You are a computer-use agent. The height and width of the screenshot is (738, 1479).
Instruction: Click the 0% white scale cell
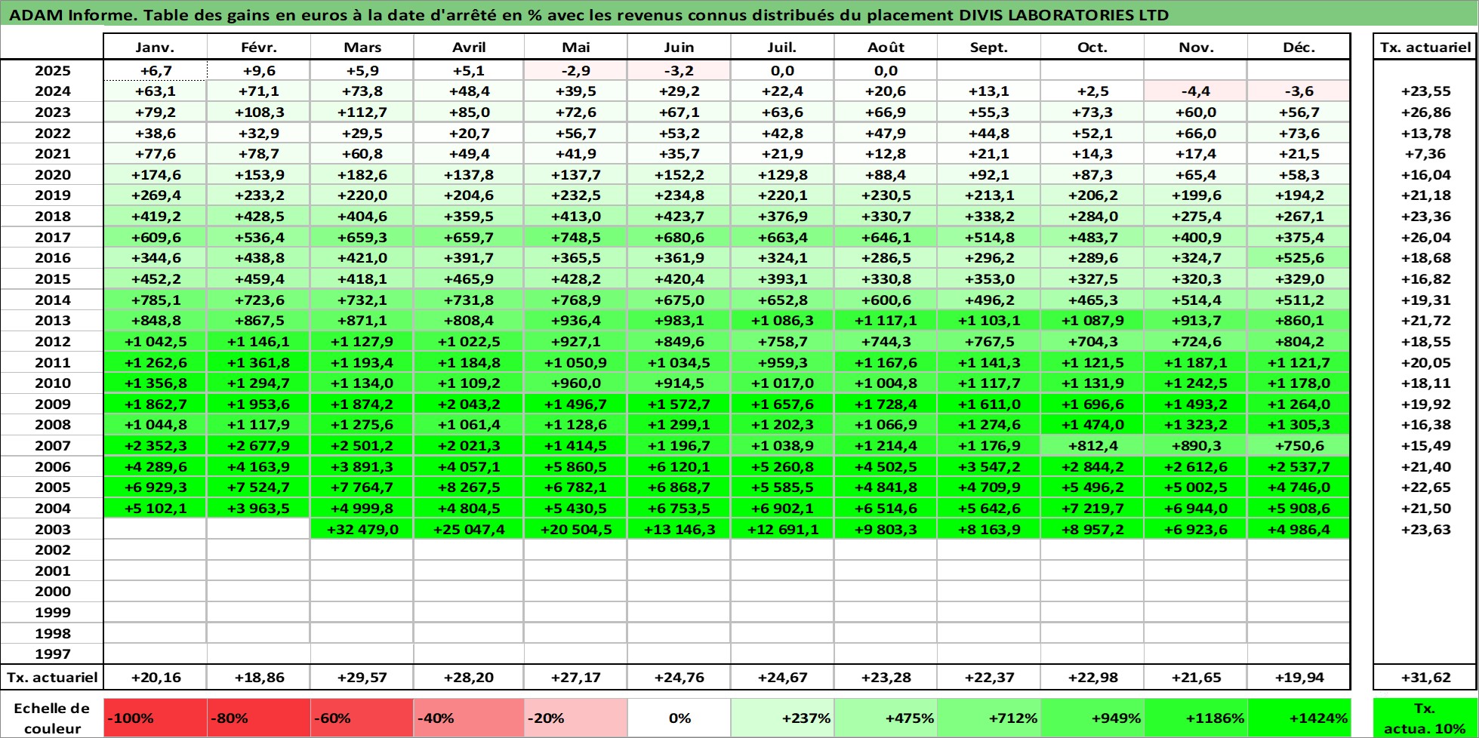(x=679, y=718)
